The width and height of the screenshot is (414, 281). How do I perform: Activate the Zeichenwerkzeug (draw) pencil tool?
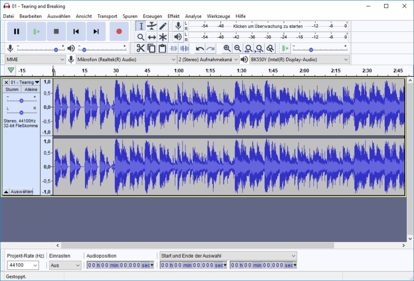click(x=162, y=26)
